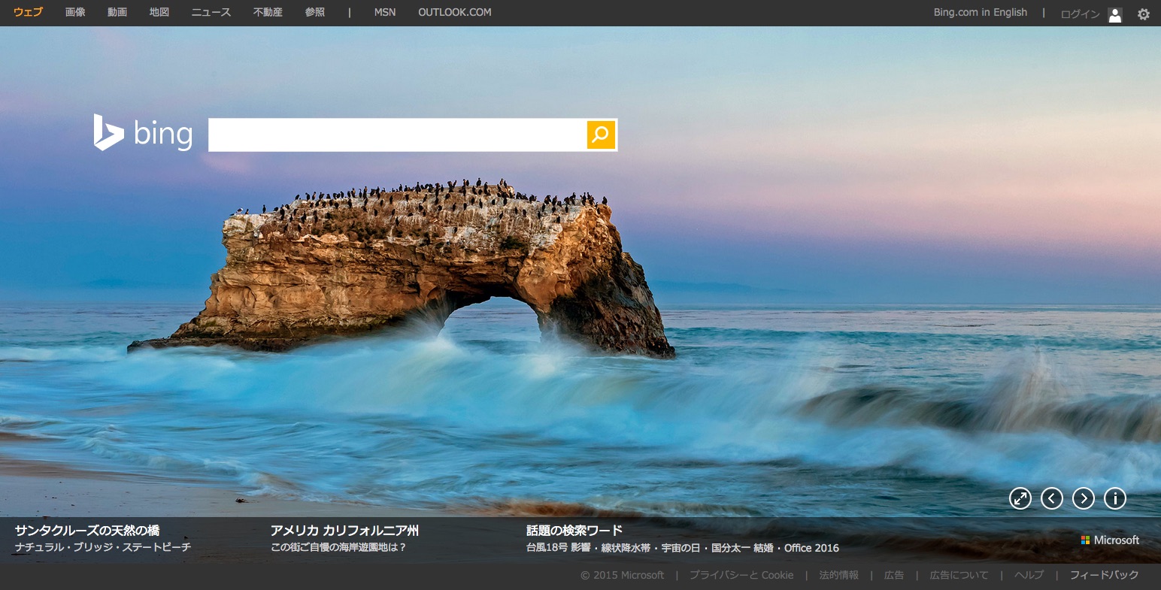
Task: Open the OUTLOOK.COM link
Action: [454, 12]
